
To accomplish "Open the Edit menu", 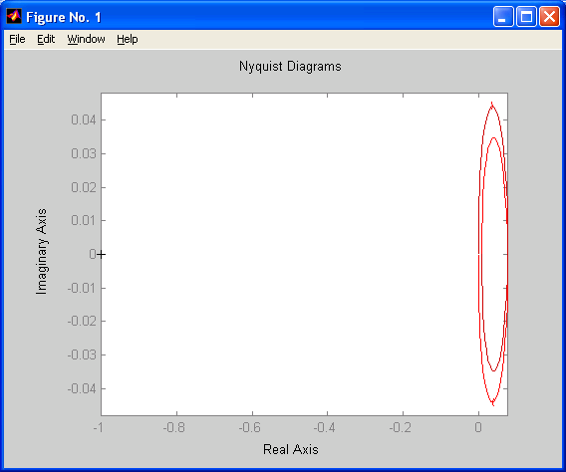I will [46, 39].
